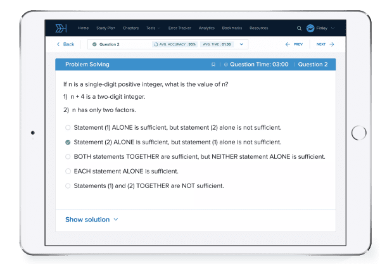Expand the Show solution section

[91, 220]
